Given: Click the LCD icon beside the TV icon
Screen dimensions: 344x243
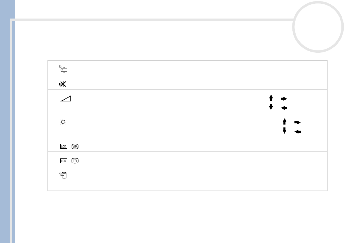Looking at the screenshot, I should 64,161.
